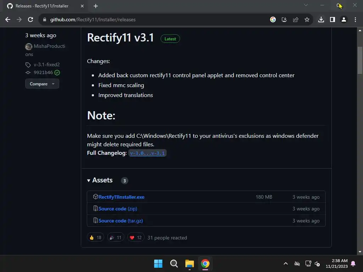Open full changelog v-3.0...v-3.1
Screen dimensions: 363x272
pos(147,153)
